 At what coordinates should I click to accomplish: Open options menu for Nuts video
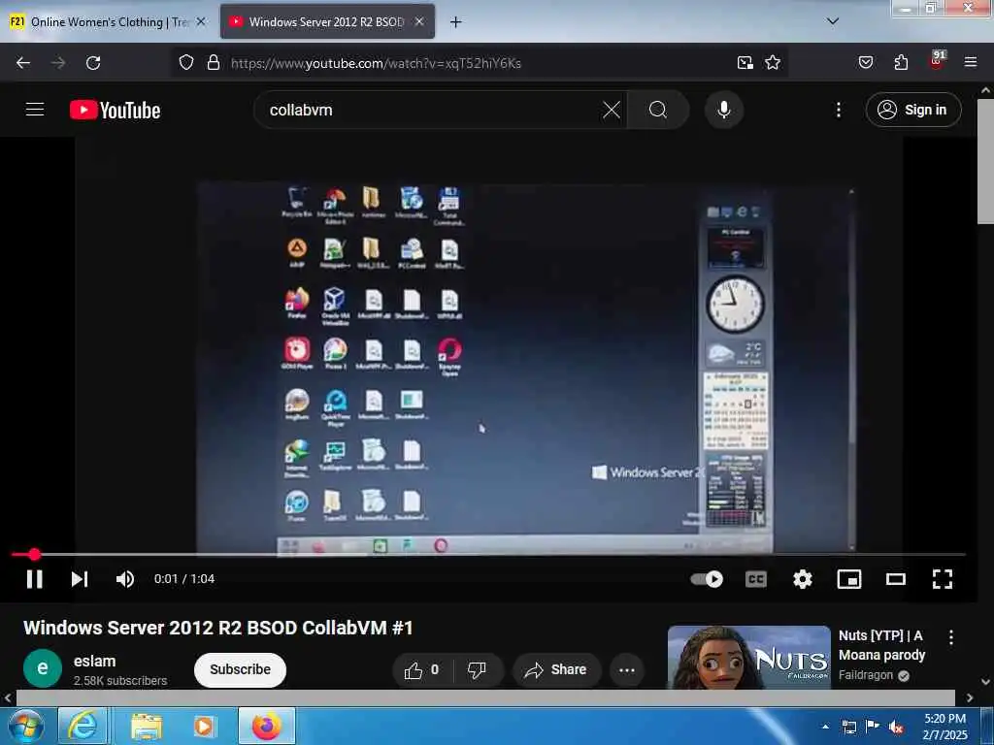tap(951, 637)
